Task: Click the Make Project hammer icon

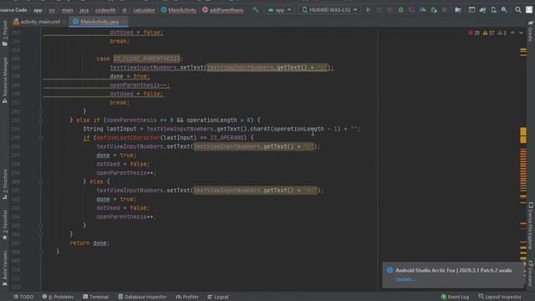Action: [256, 10]
